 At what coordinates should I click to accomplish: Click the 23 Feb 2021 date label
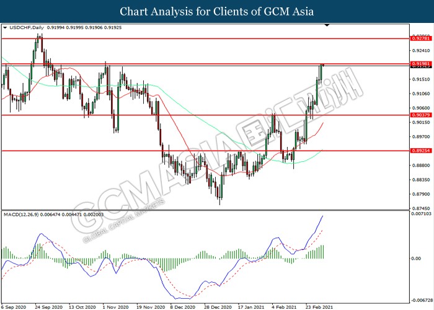click(319, 307)
